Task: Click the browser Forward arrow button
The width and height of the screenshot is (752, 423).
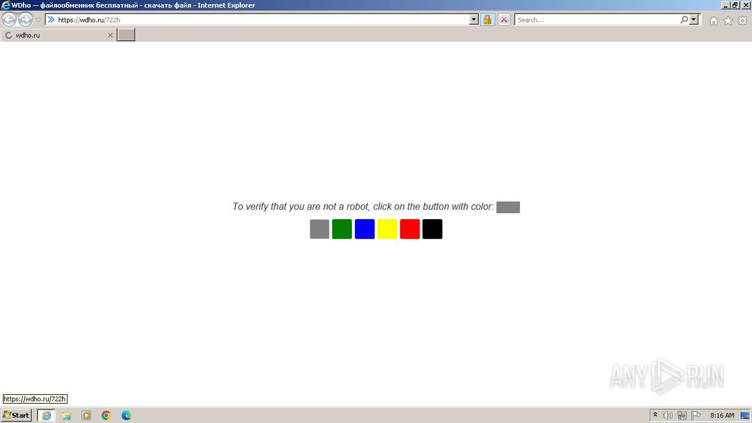Action: pos(25,19)
